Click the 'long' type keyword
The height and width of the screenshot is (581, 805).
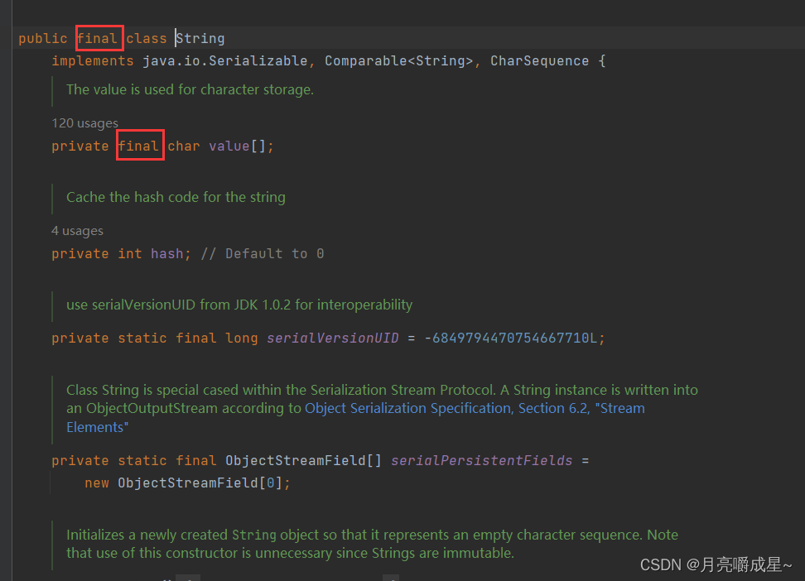[241, 338]
